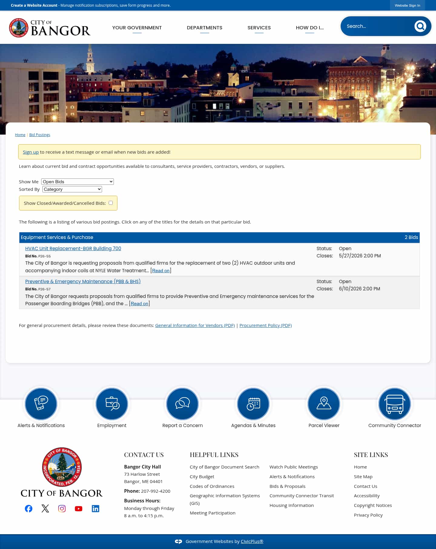
Task: Click the Site Links Home link
Action: 360,467
